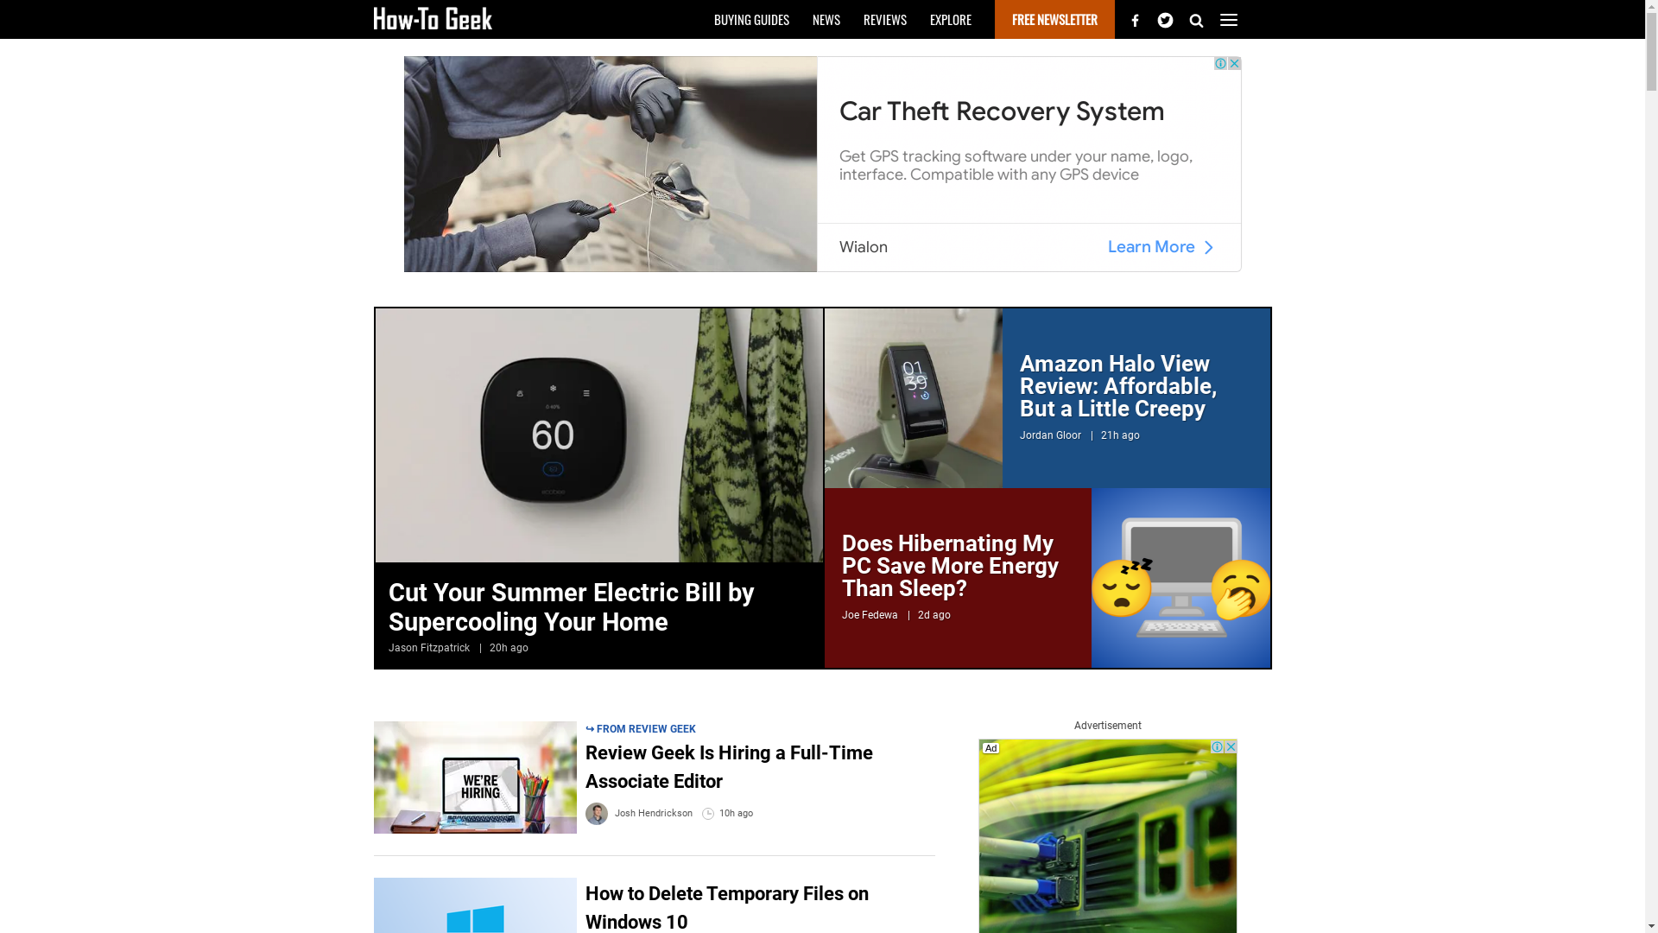The height and width of the screenshot is (933, 1658).
Task: Click REVIEWS navigation tab
Action: pyautogui.click(x=885, y=19)
